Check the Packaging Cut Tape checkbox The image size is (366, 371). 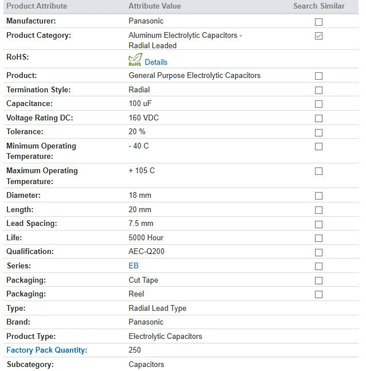[x=318, y=280]
